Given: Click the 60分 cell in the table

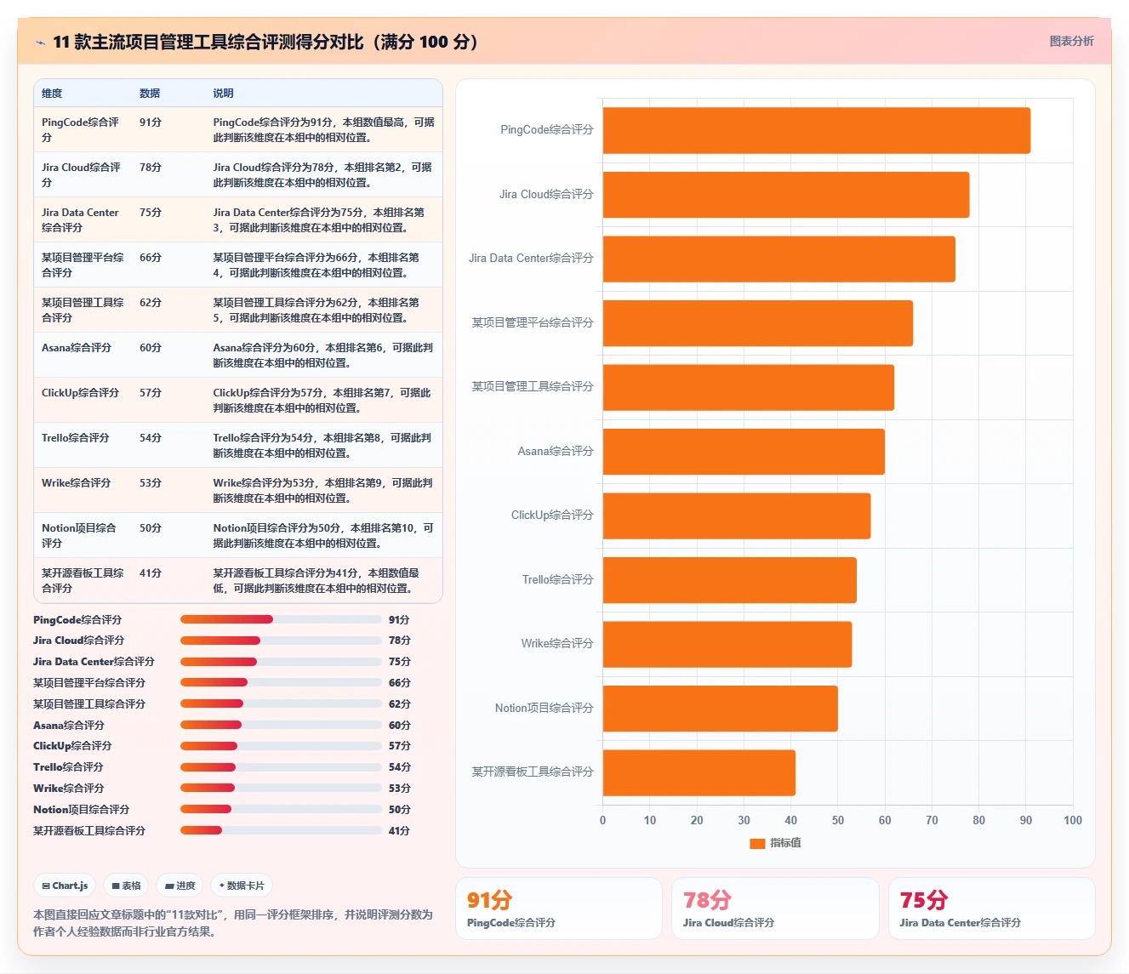Looking at the screenshot, I should pyautogui.click(x=151, y=348).
